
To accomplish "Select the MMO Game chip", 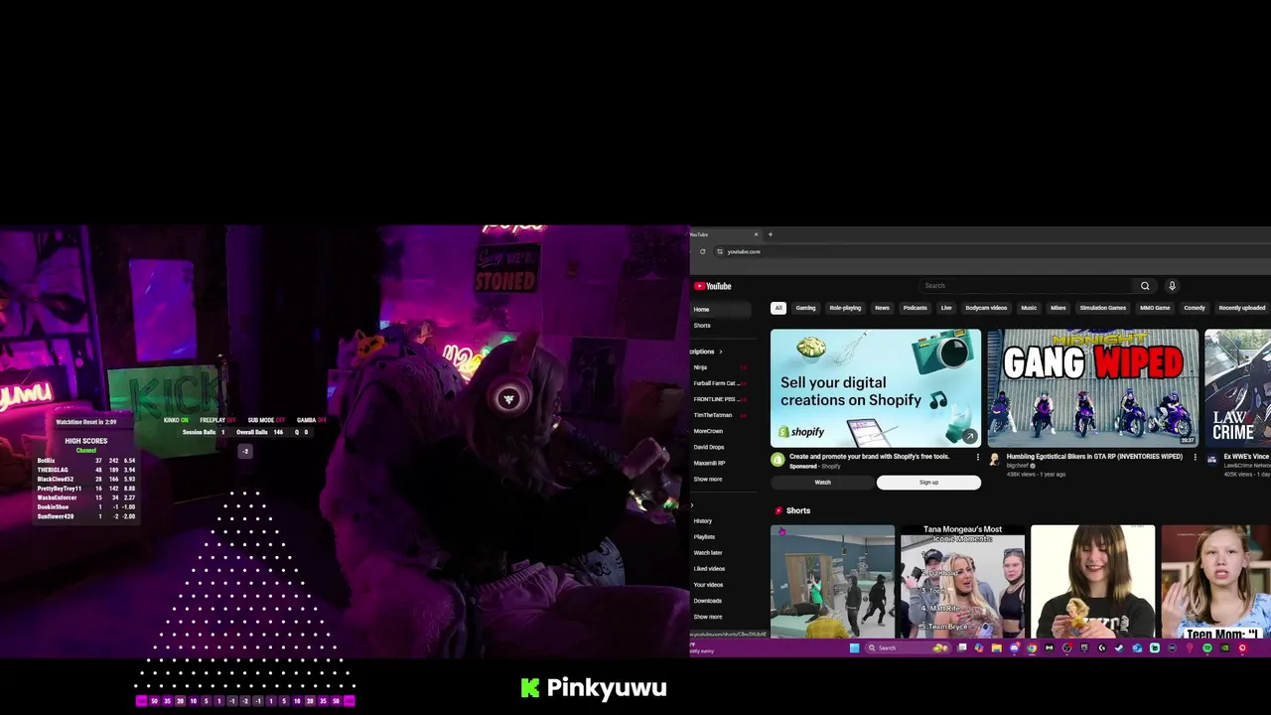I will (x=1155, y=308).
